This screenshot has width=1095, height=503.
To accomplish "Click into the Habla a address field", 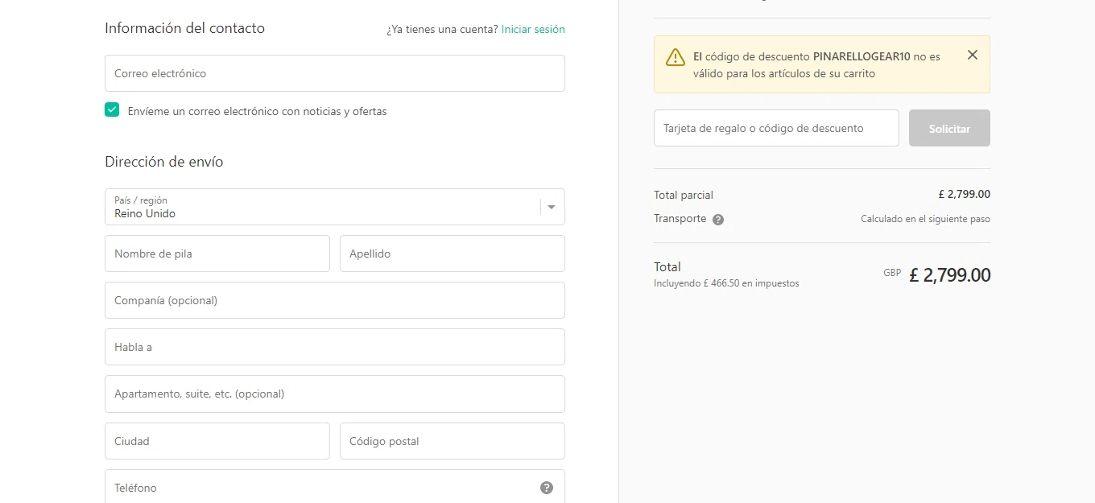I will click(x=335, y=347).
